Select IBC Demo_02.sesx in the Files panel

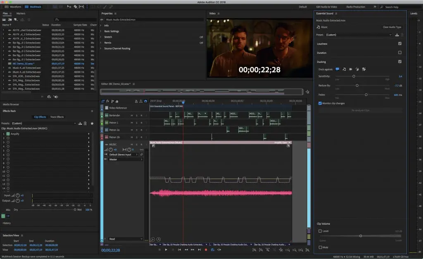[25, 64]
